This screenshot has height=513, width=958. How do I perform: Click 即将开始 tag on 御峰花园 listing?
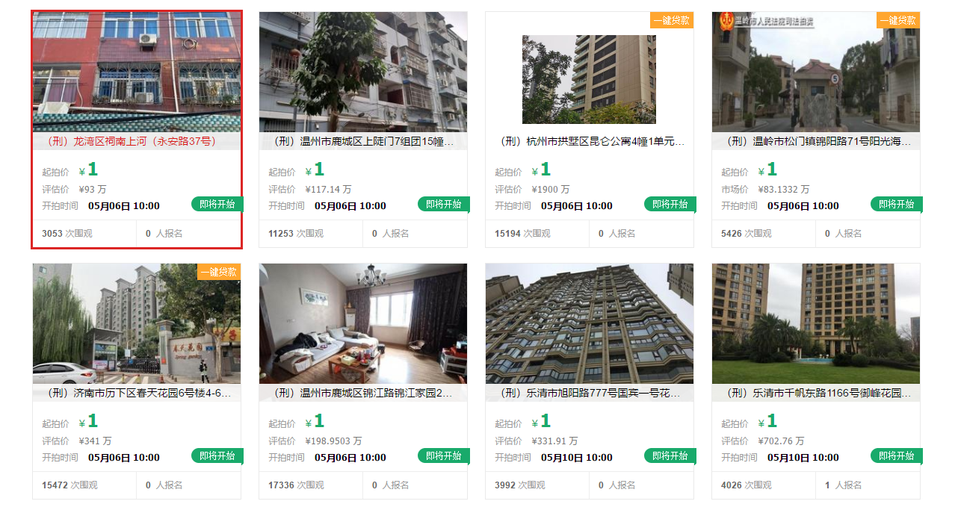897,456
